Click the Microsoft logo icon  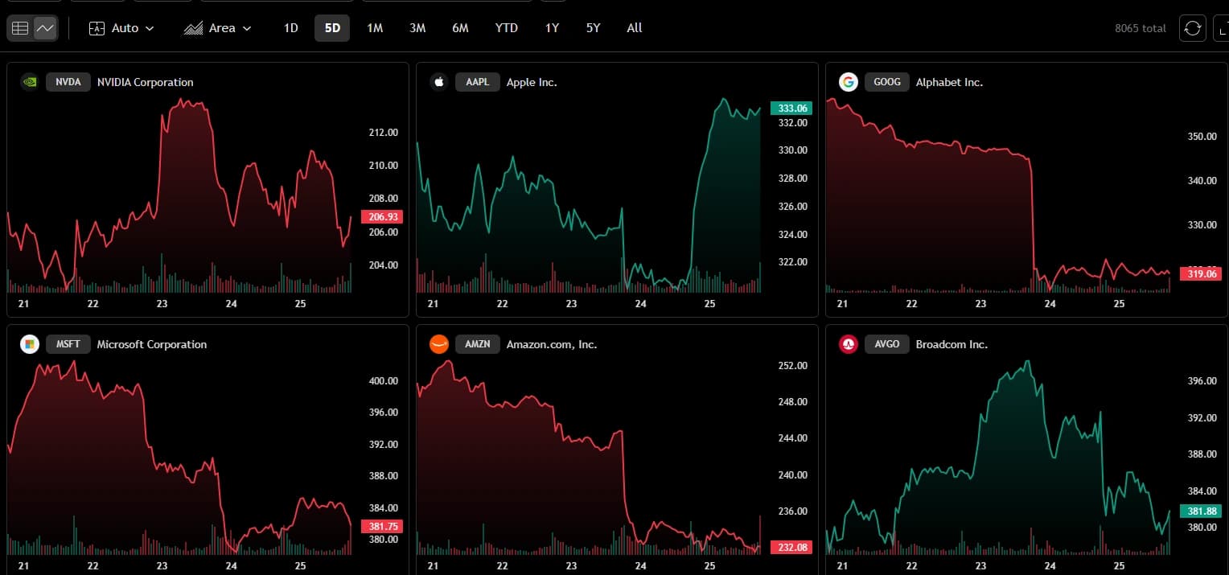coord(29,344)
